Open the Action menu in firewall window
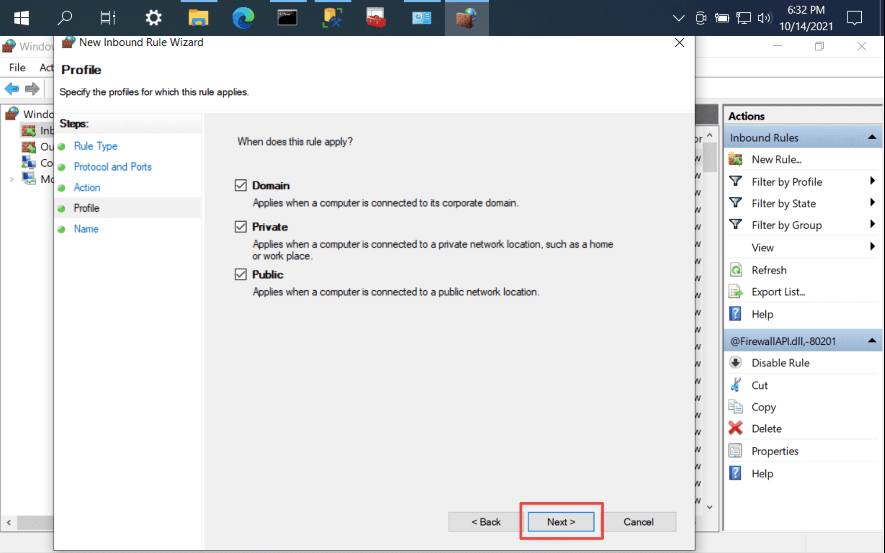 click(x=46, y=67)
